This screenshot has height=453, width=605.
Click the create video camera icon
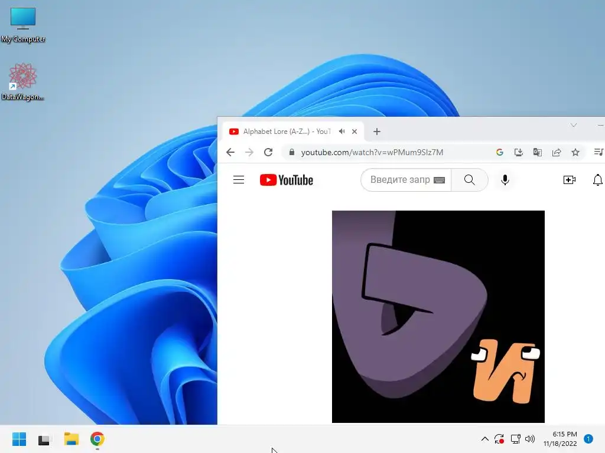click(x=570, y=180)
